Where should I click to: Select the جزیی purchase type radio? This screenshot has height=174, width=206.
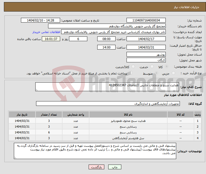(173, 73)
